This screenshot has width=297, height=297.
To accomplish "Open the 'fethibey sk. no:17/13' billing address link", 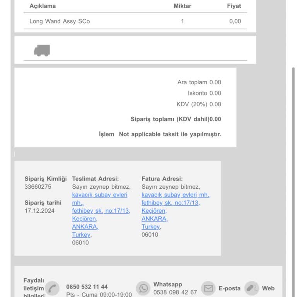I will click(x=170, y=203).
